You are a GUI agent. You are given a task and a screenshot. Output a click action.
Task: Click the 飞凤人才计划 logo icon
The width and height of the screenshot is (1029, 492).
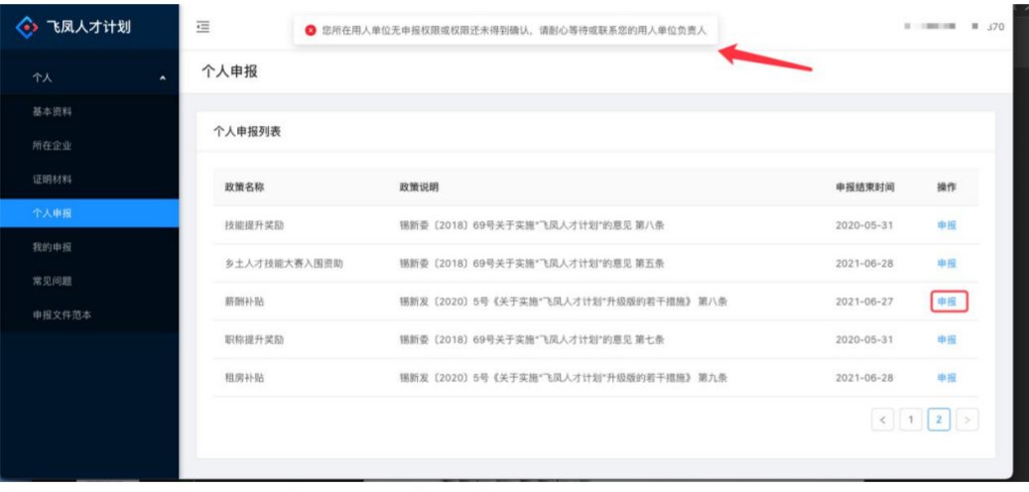pyautogui.click(x=27, y=27)
